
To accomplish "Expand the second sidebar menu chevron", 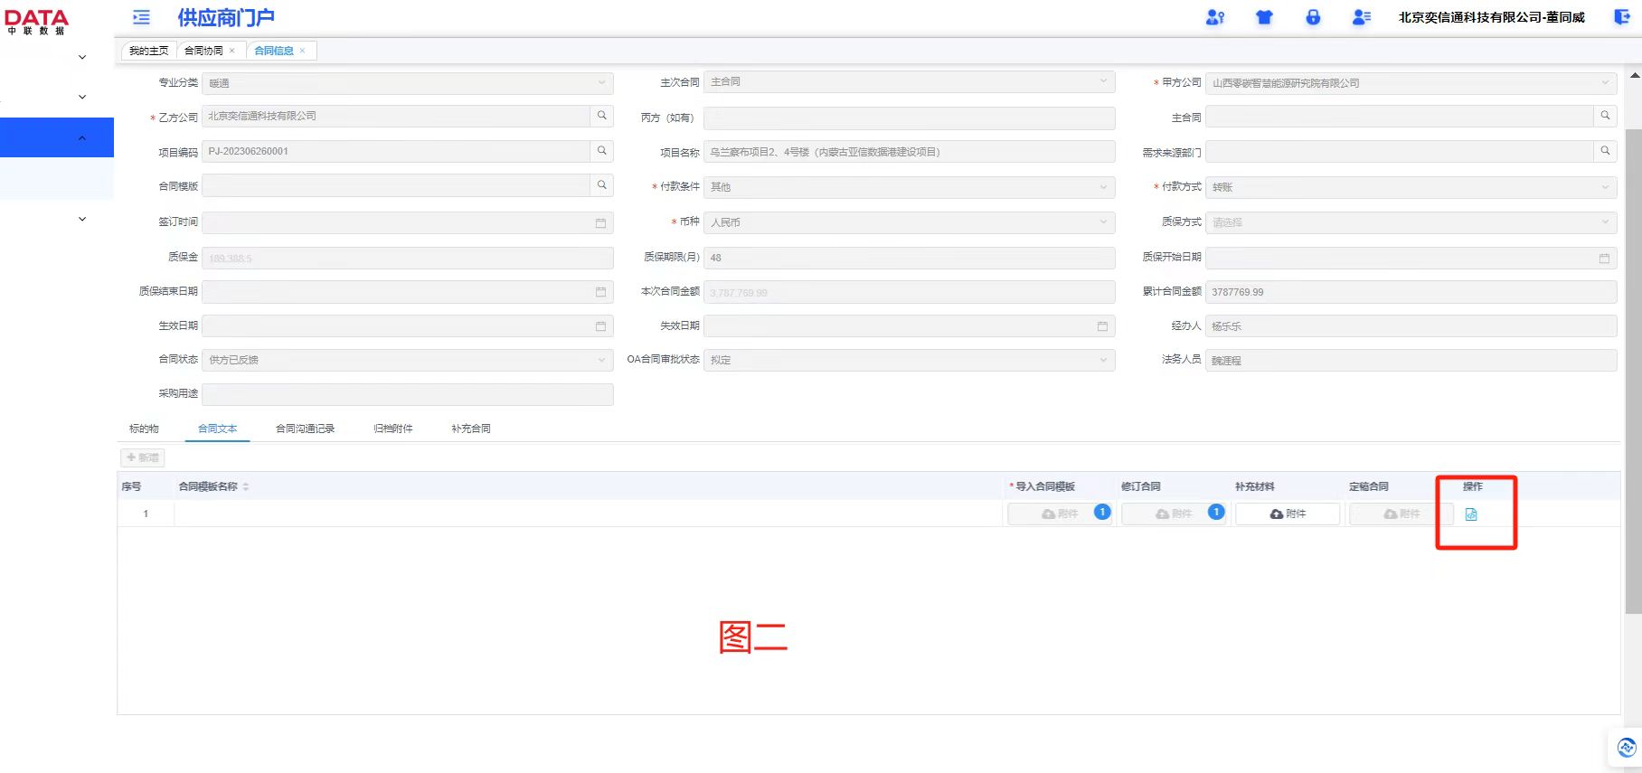I will [82, 97].
